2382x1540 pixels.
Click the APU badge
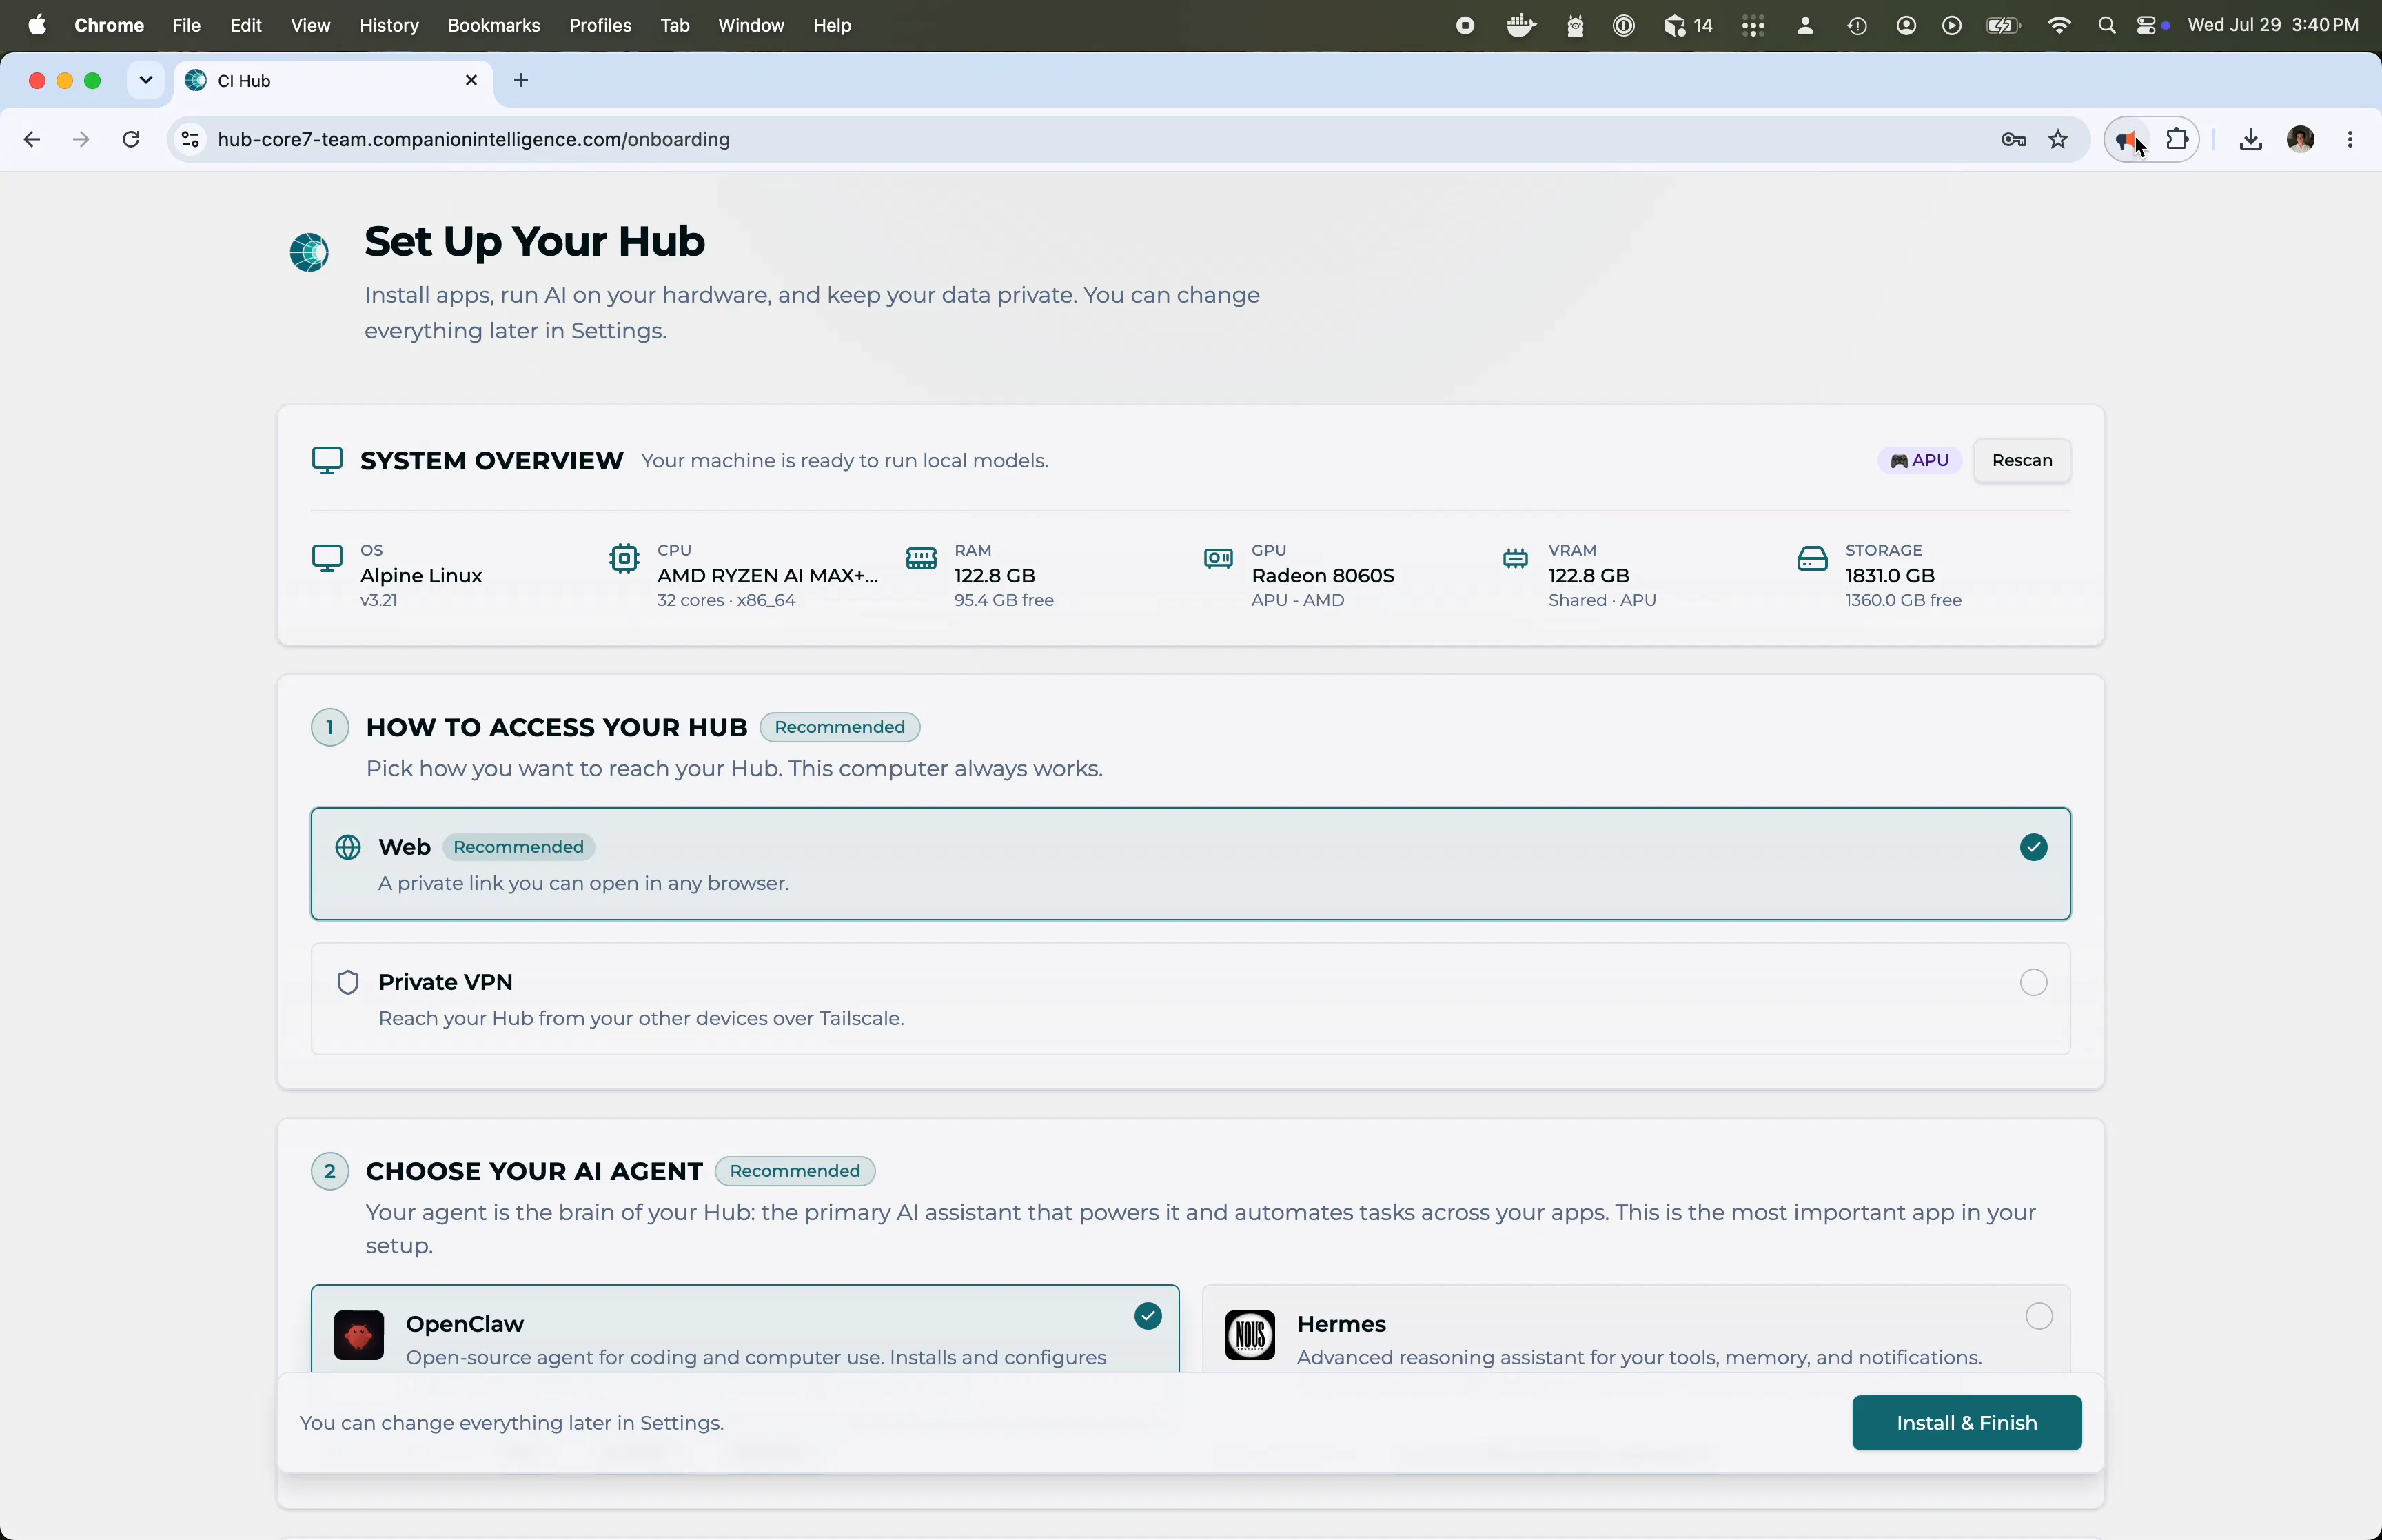tap(1920, 460)
